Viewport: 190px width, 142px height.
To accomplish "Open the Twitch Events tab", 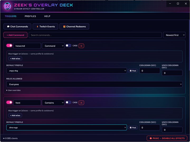I will [45, 26].
